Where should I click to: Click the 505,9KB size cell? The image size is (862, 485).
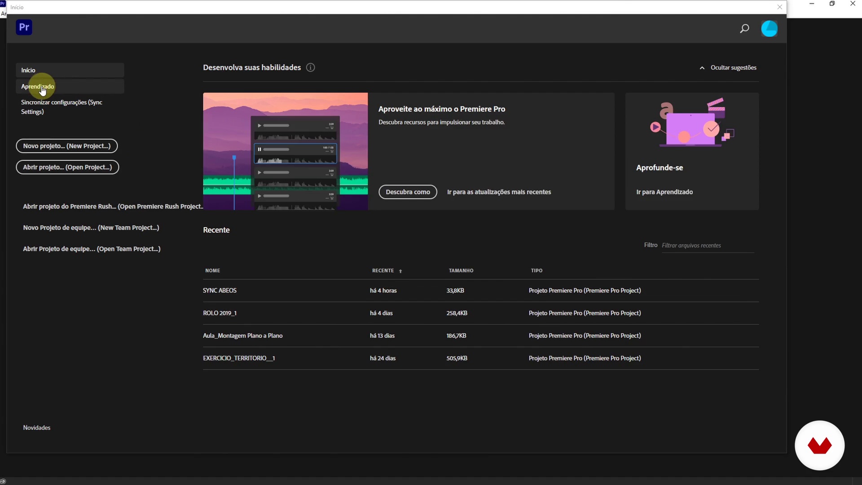[457, 358]
